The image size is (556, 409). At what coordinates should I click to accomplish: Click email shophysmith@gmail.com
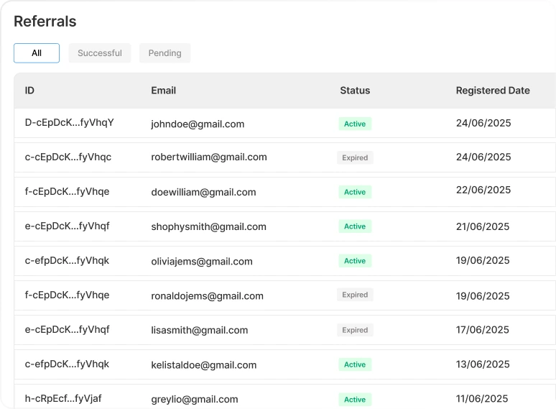208,227
